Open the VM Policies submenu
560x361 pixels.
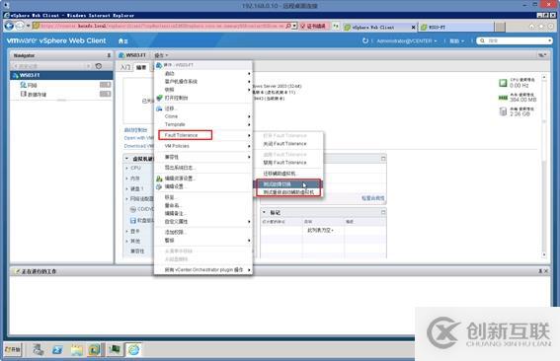click(x=203, y=146)
